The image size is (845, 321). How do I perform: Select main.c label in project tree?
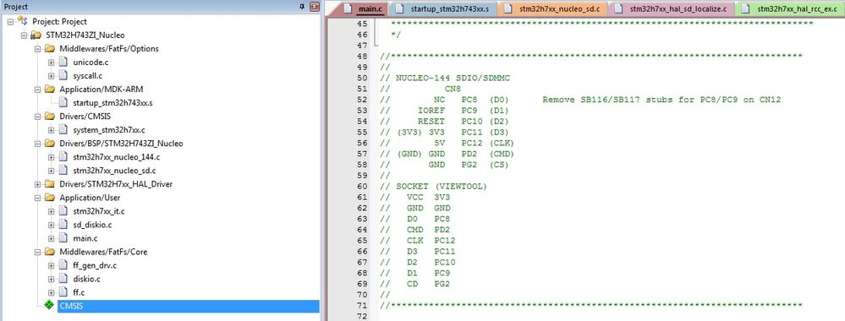[85, 238]
